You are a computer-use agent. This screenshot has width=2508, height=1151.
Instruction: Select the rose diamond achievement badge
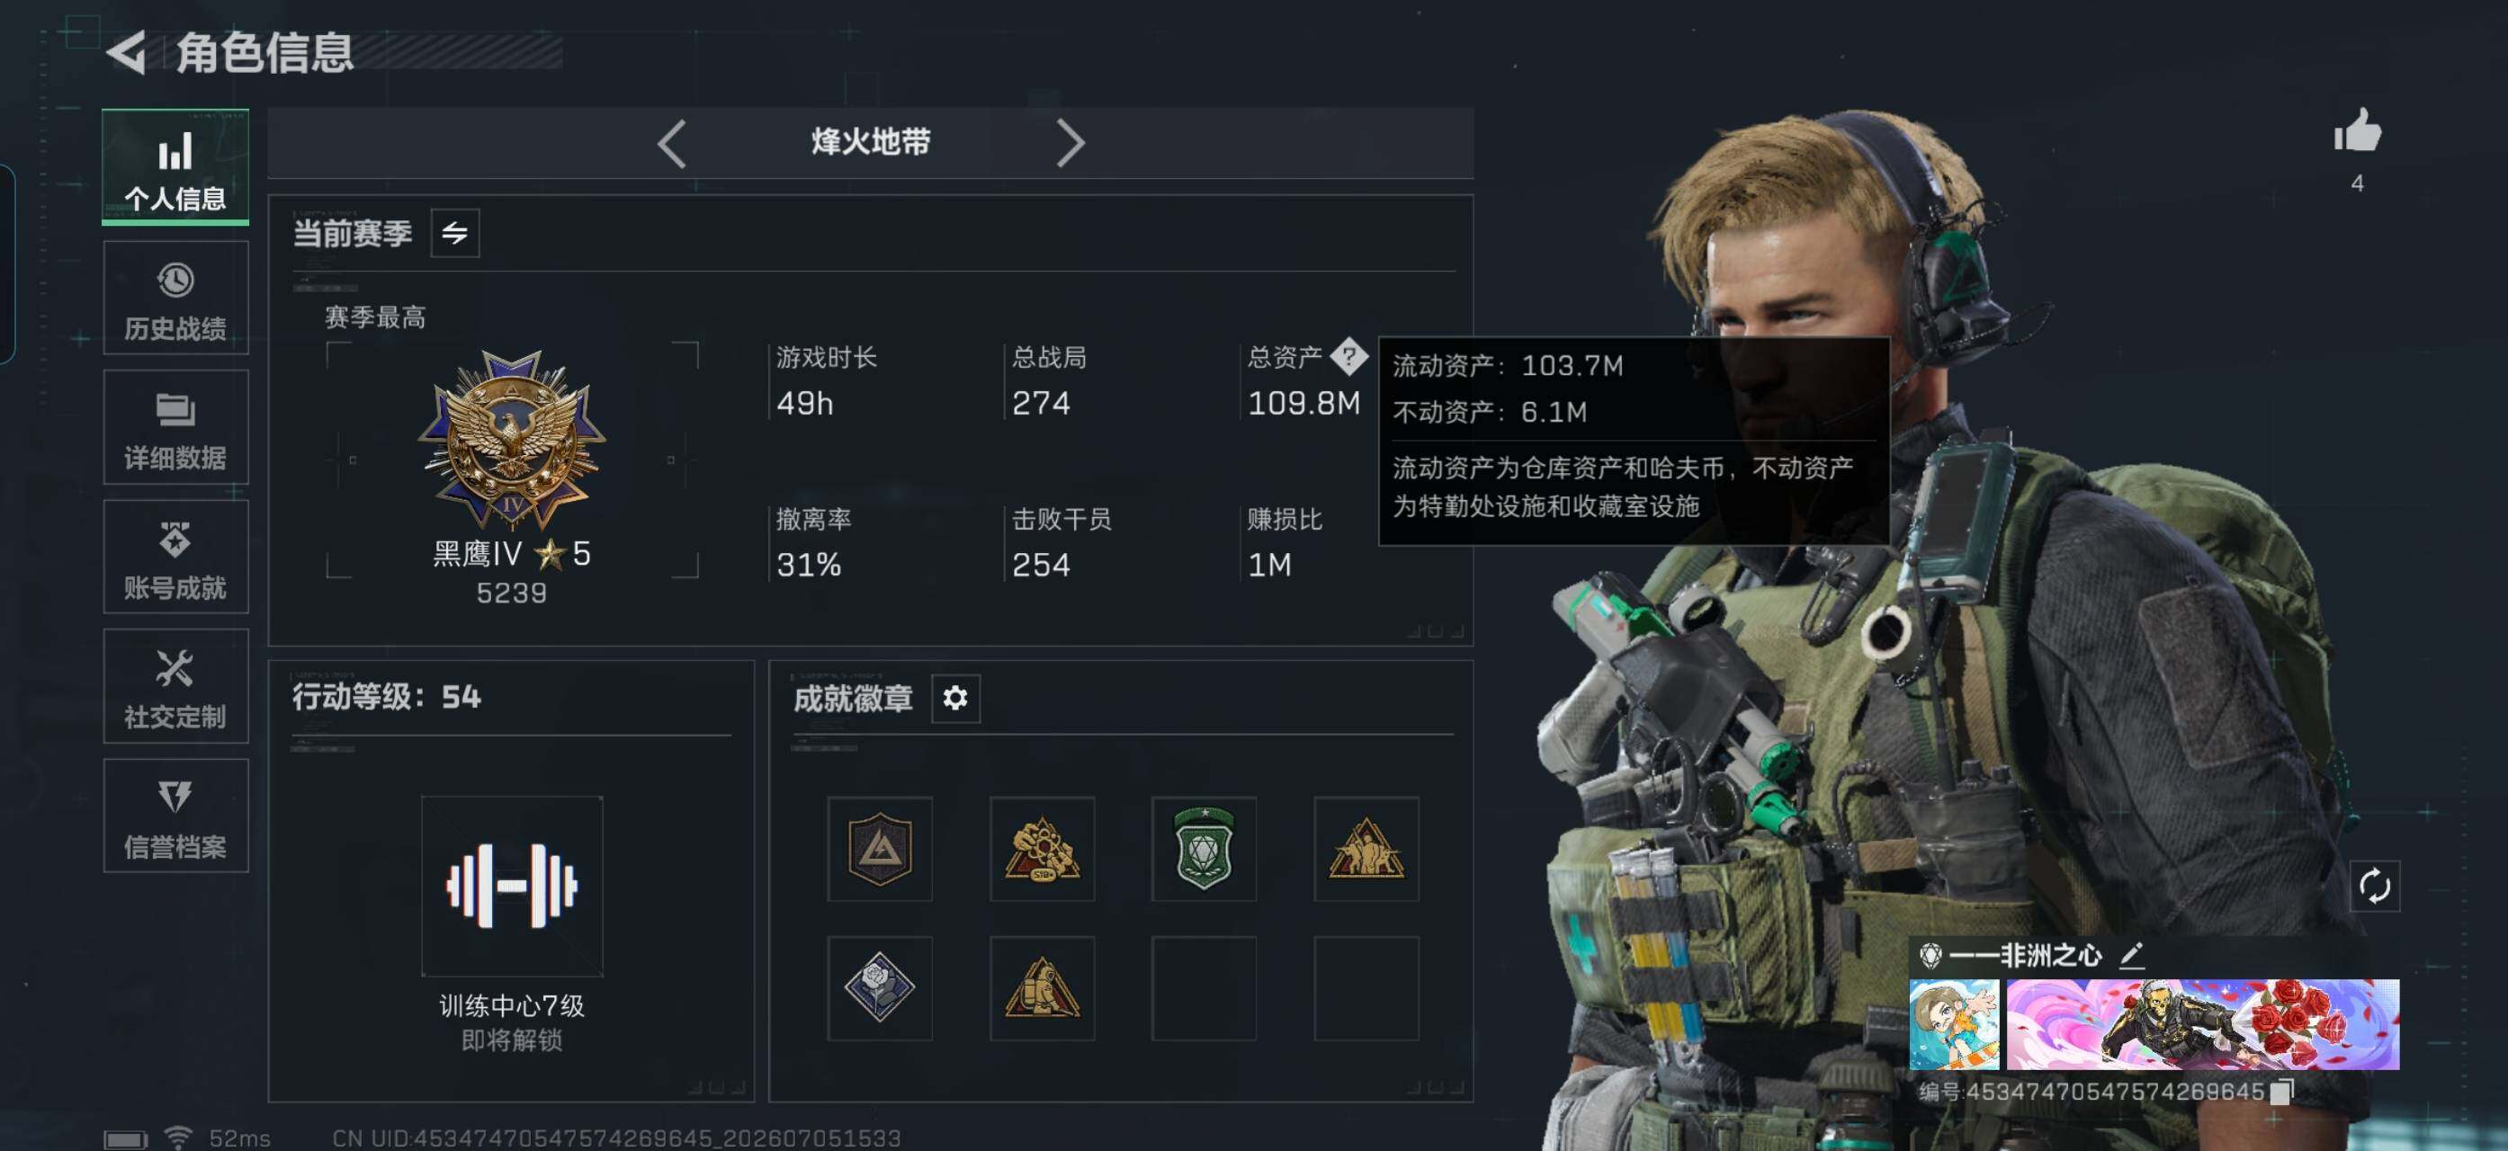click(x=879, y=987)
